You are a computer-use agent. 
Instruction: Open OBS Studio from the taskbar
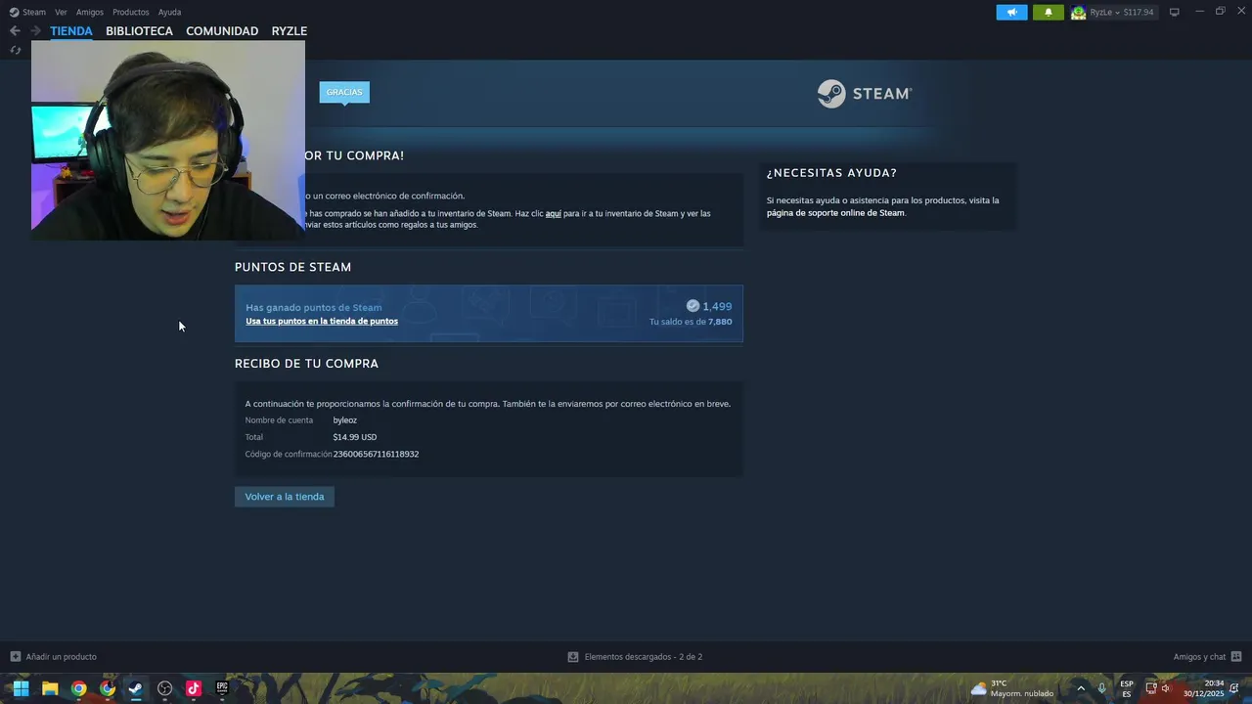click(164, 688)
